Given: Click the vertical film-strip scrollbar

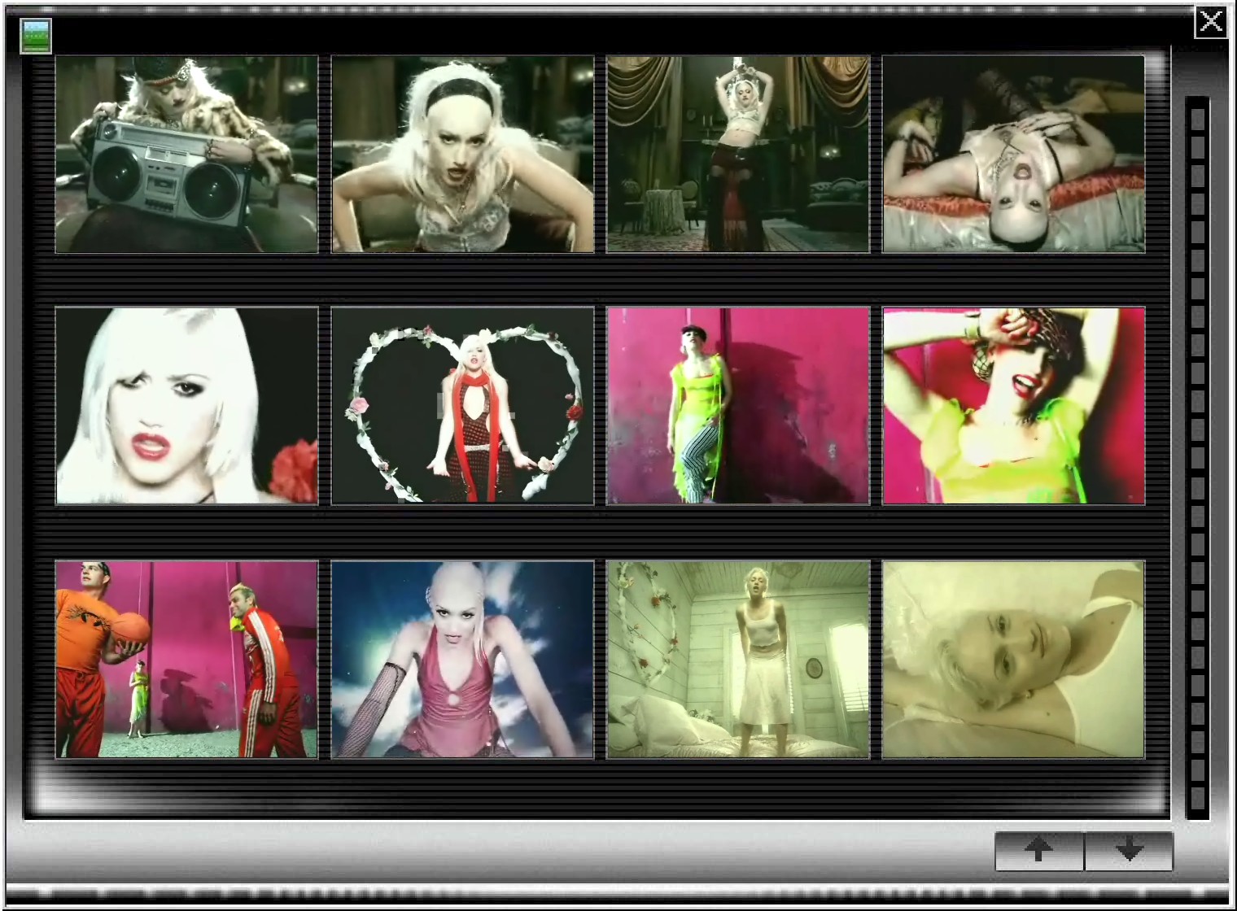Looking at the screenshot, I should pyautogui.click(x=1197, y=458).
